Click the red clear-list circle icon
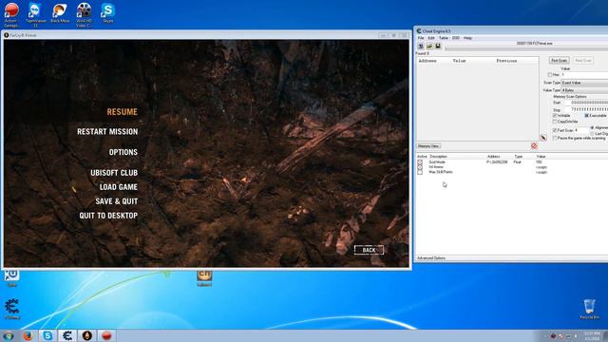608x342 pixels. click(x=534, y=146)
